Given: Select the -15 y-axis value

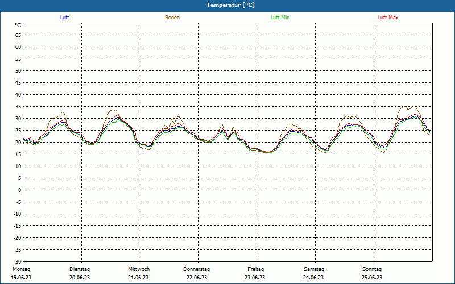Looking at the screenshot, I should (18, 226).
